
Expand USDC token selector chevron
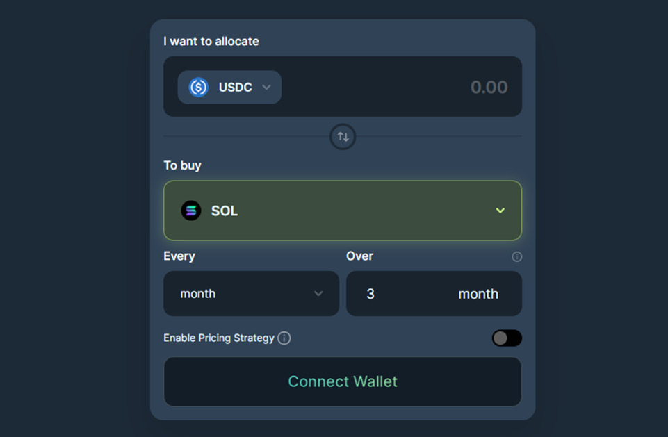click(x=266, y=88)
